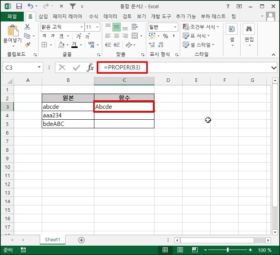Apply comma style
Screen dimensions: 280x255
pos(174,36)
